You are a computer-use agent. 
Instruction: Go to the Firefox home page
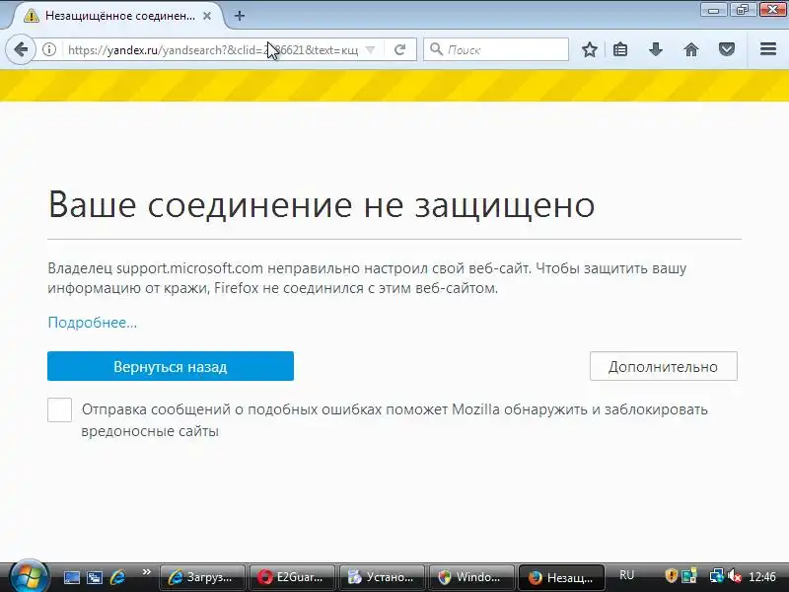tap(691, 49)
